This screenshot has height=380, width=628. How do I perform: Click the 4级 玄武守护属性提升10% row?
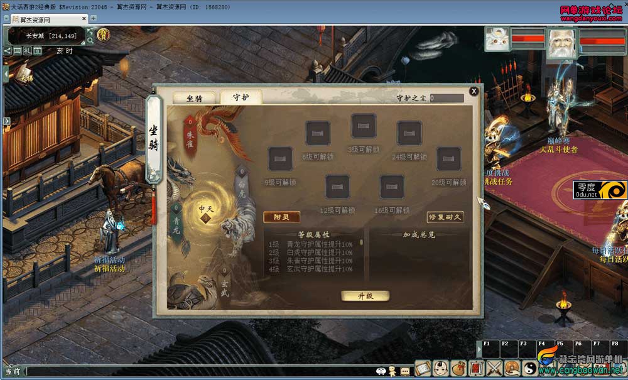(311, 269)
